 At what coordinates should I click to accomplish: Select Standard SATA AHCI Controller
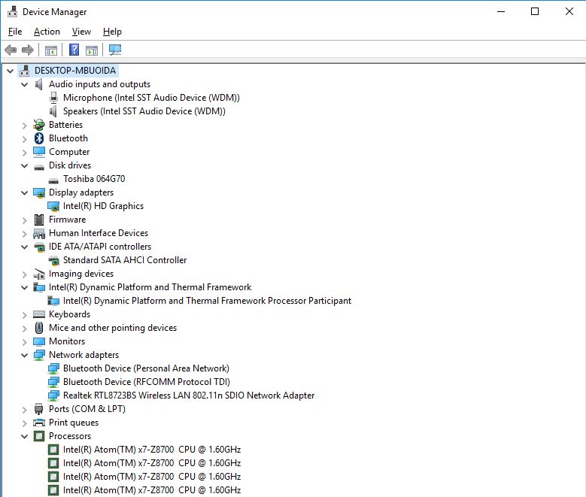[x=125, y=260]
